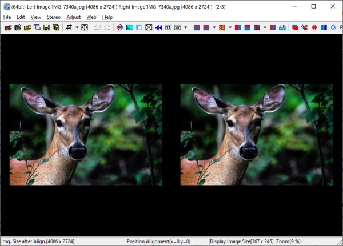The height and width of the screenshot is (246, 343).
Task: Click the blue snowflake-arrows icon
Action: 333,27
